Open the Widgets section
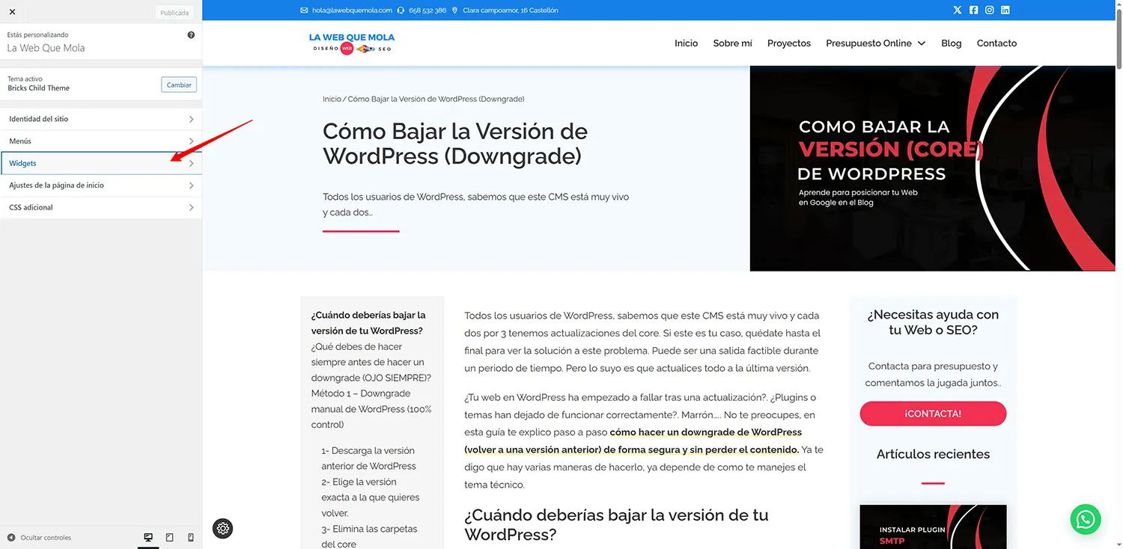This screenshot has height=549, width=1123. click(x=101, y=163)
